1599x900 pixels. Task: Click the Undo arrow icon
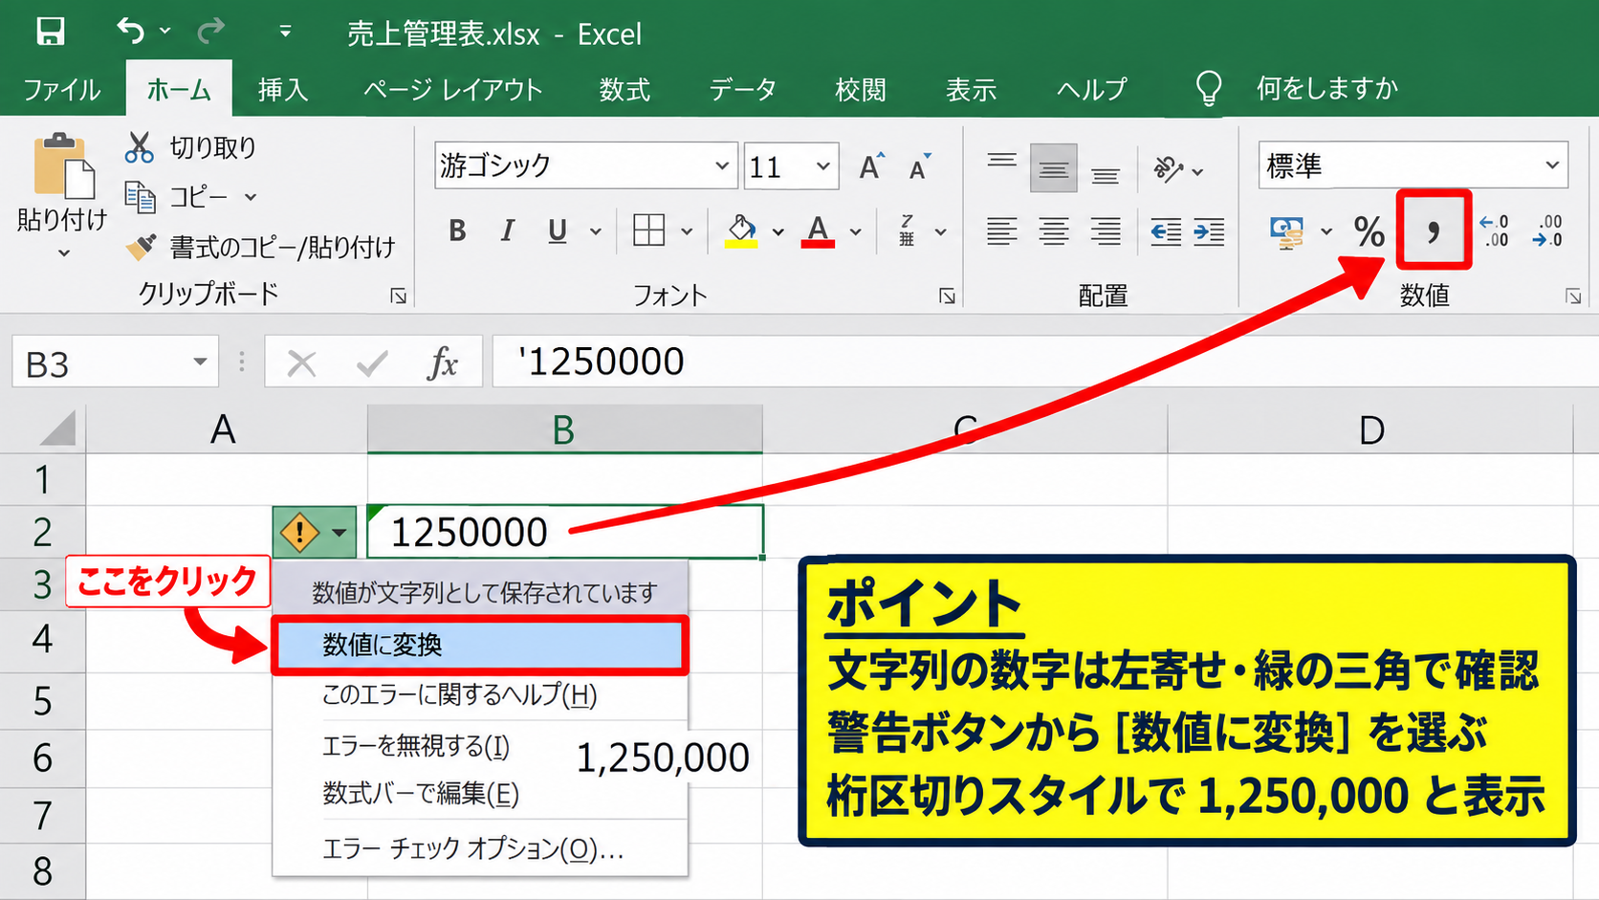point(130,32)
